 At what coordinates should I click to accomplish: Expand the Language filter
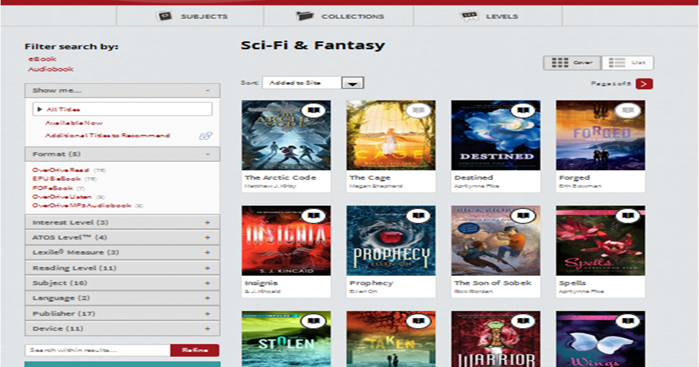pyautogui.click(x=122, y=298)
